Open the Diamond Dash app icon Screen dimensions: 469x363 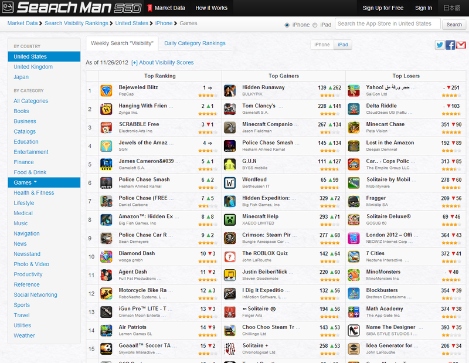[106, 257]
